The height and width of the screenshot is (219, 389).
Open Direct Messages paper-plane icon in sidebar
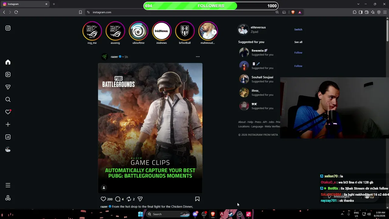click(8, 87)
